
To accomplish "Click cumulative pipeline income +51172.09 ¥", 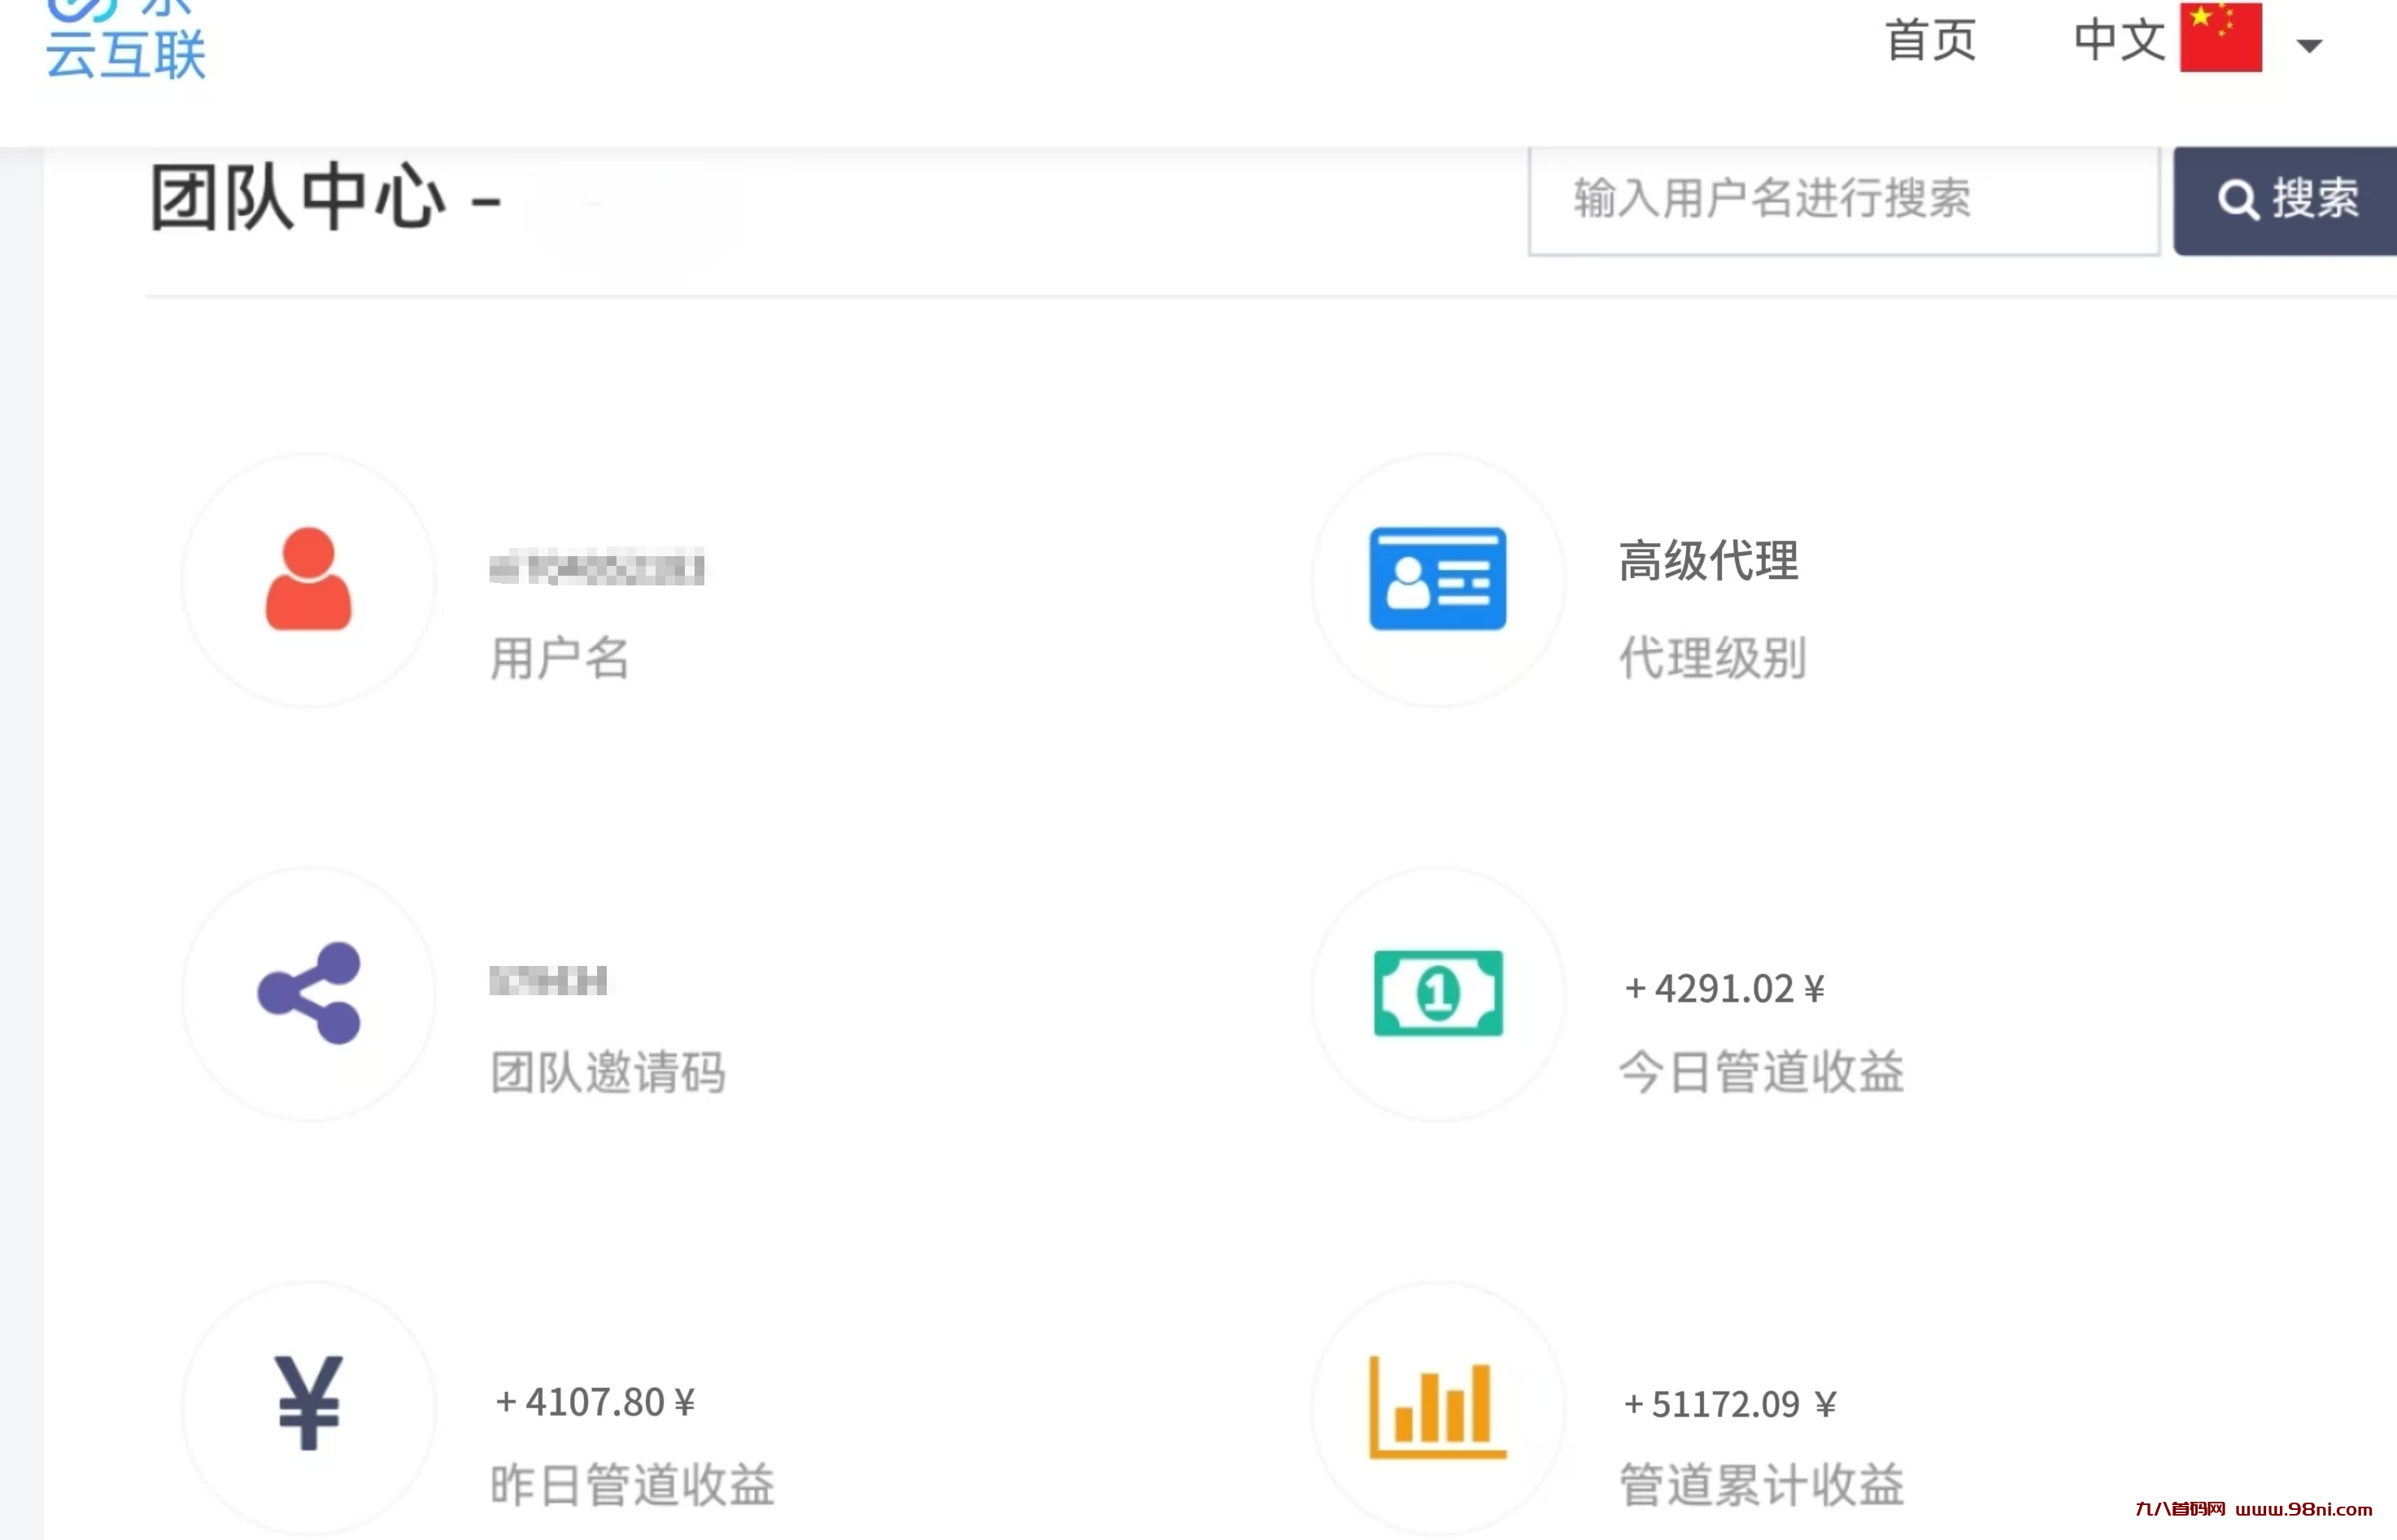I will tap(1730, 1405).
